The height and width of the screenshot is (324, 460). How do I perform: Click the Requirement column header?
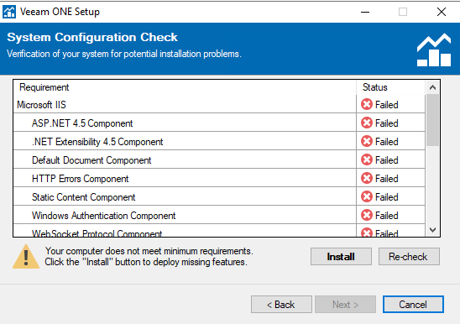pyautogui.click(x=185, y=87)
